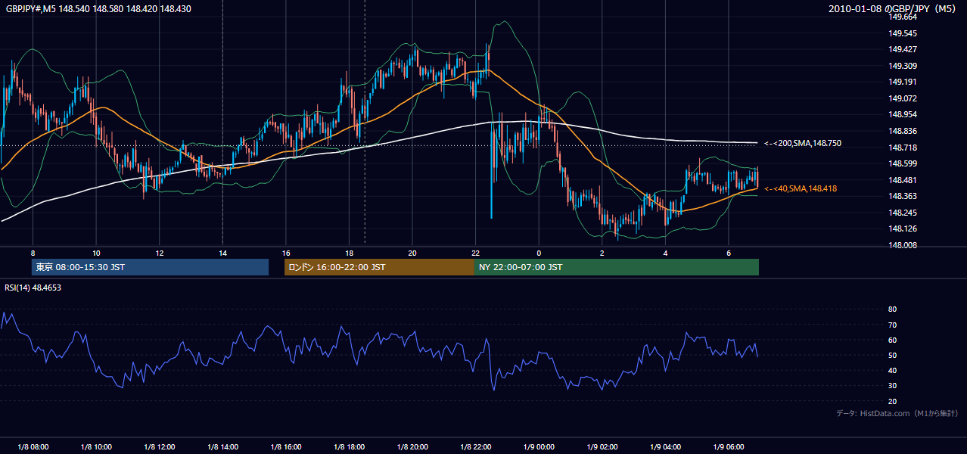Click the RSI 70 level label
967x454 pixels.
click(x=892, y=325)
